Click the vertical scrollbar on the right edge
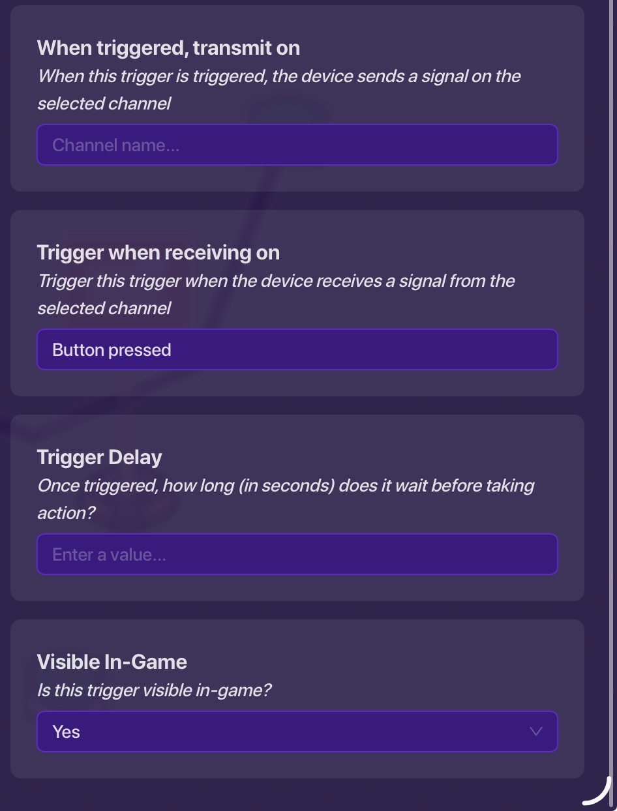 [x=611, y=391]
